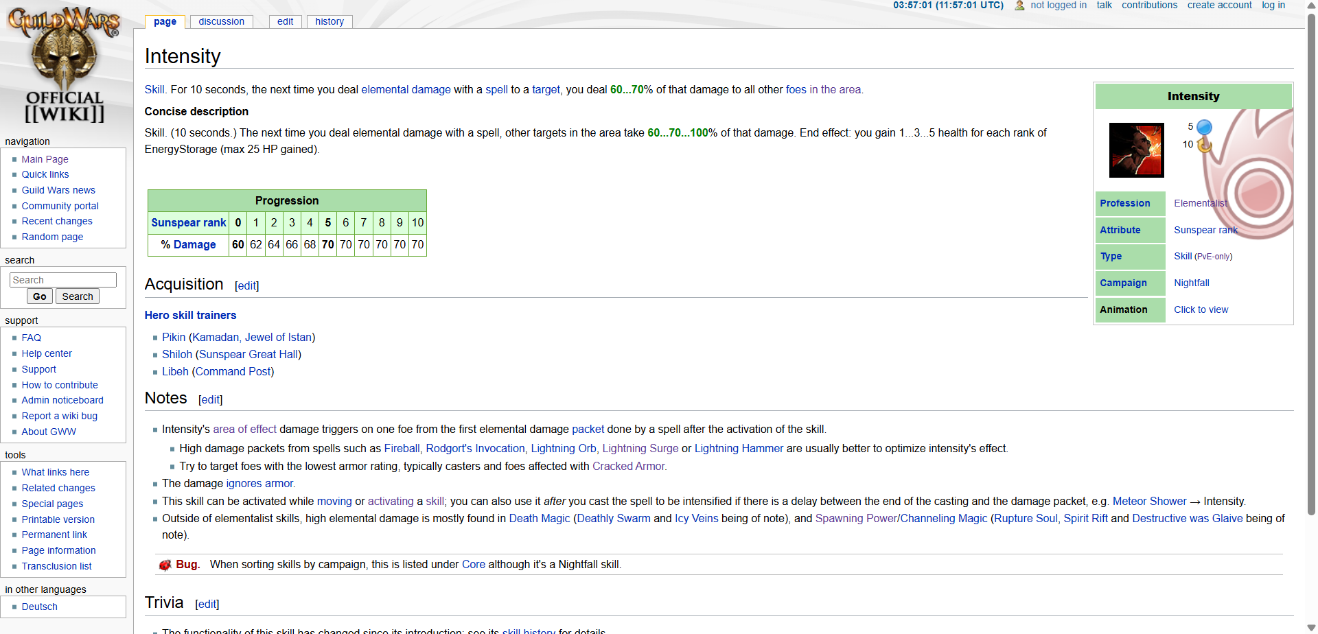The image size is (1318, 634).
Task: Open Sunspear Great Hall link
Action: (248, 355)
